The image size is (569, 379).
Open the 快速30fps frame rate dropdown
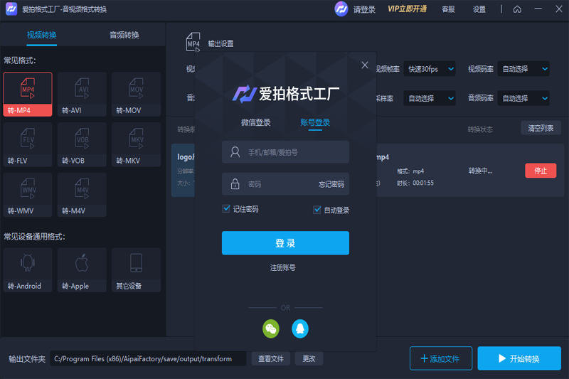tap(430, 69)
